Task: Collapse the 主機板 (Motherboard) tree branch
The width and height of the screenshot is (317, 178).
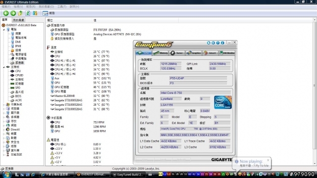Action: (4, 67)
